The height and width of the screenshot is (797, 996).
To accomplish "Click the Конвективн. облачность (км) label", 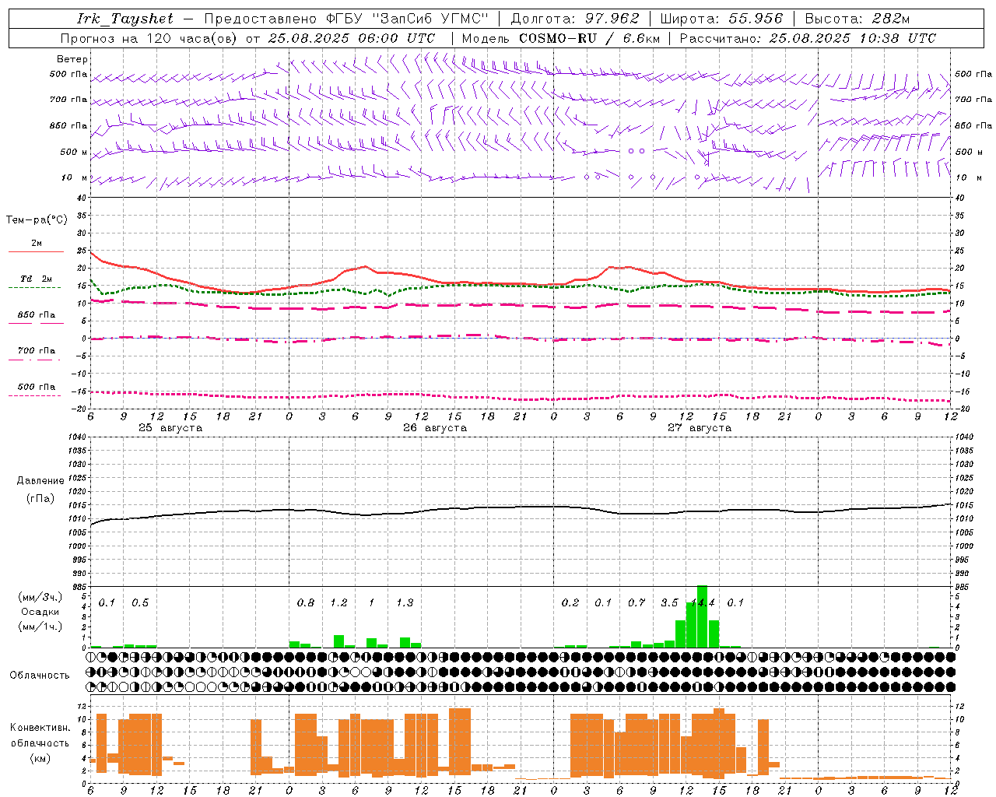I will tap(40, 743).
